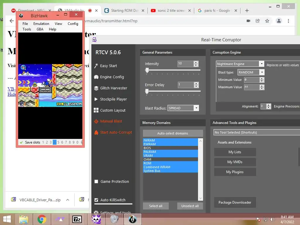Switch to sonic 2 title screen tab
This screenshot has width=300, height=225.
171,11
